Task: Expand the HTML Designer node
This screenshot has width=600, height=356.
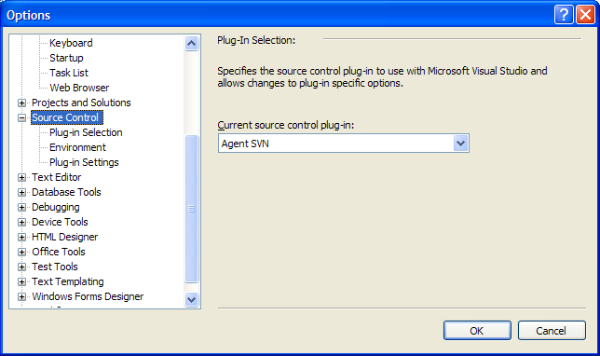Action: (21, 238)
